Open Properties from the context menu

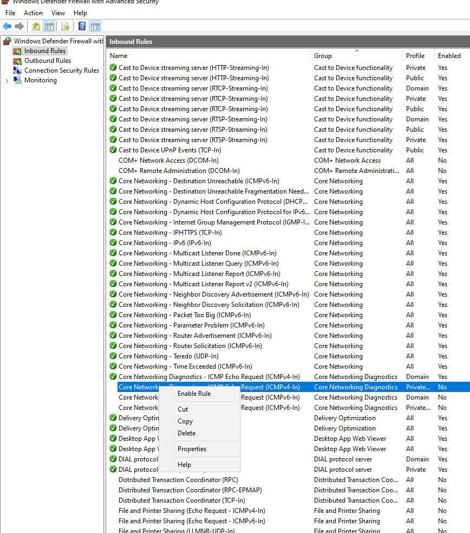(200, 449)
